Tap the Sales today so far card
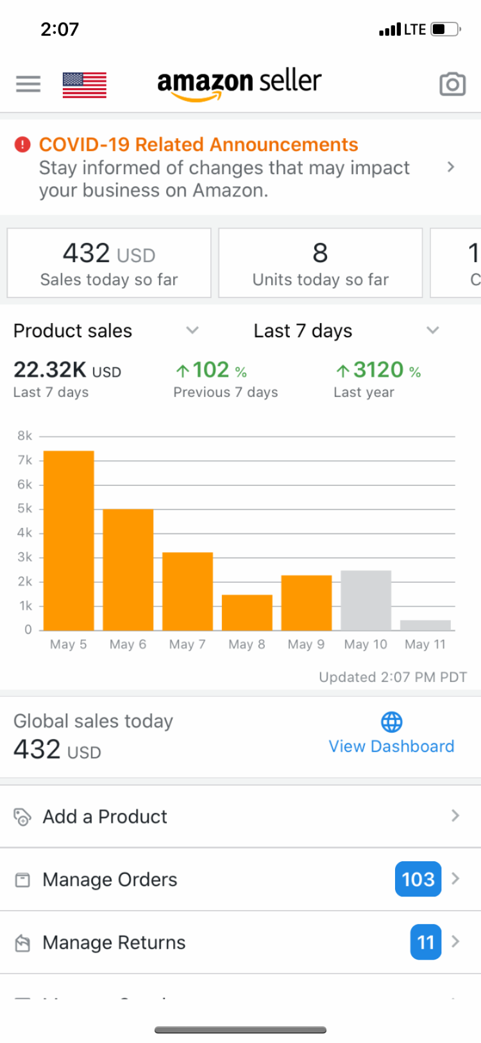The height and width of the screenshot is (1043, 481). [109, 263]
